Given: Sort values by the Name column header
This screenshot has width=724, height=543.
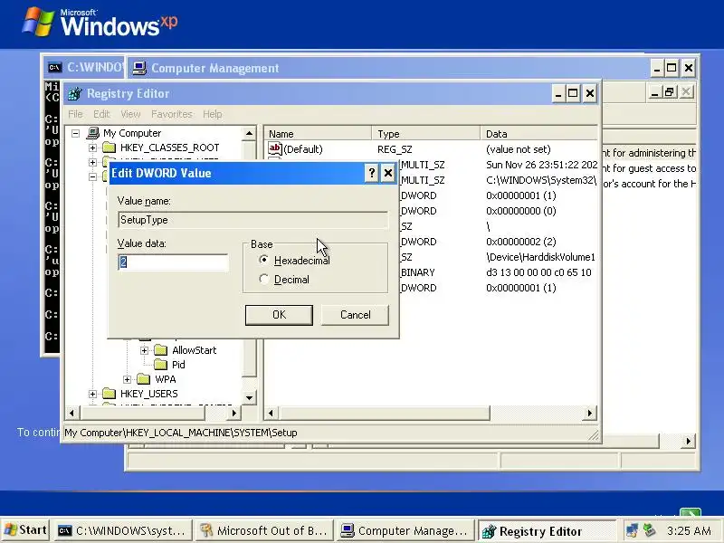Looking at the screenshot, I should [x=319, y=134].
